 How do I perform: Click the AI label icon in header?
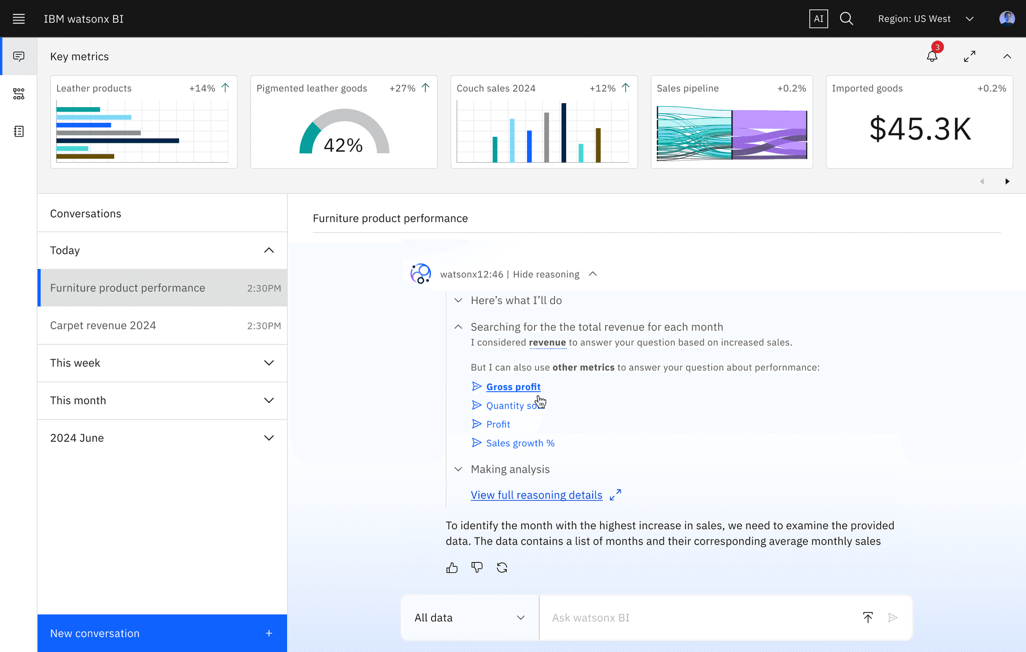pyautogui.click(x=818, y=19)
